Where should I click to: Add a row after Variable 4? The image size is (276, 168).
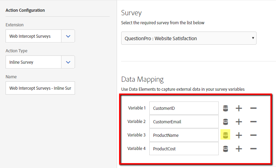pyautogui.click(x=239, y=149)
